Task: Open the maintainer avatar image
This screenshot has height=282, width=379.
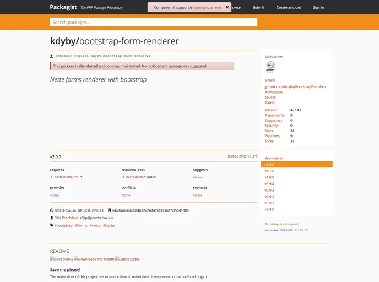Action: pyautogui.click(x=270, y=67)
